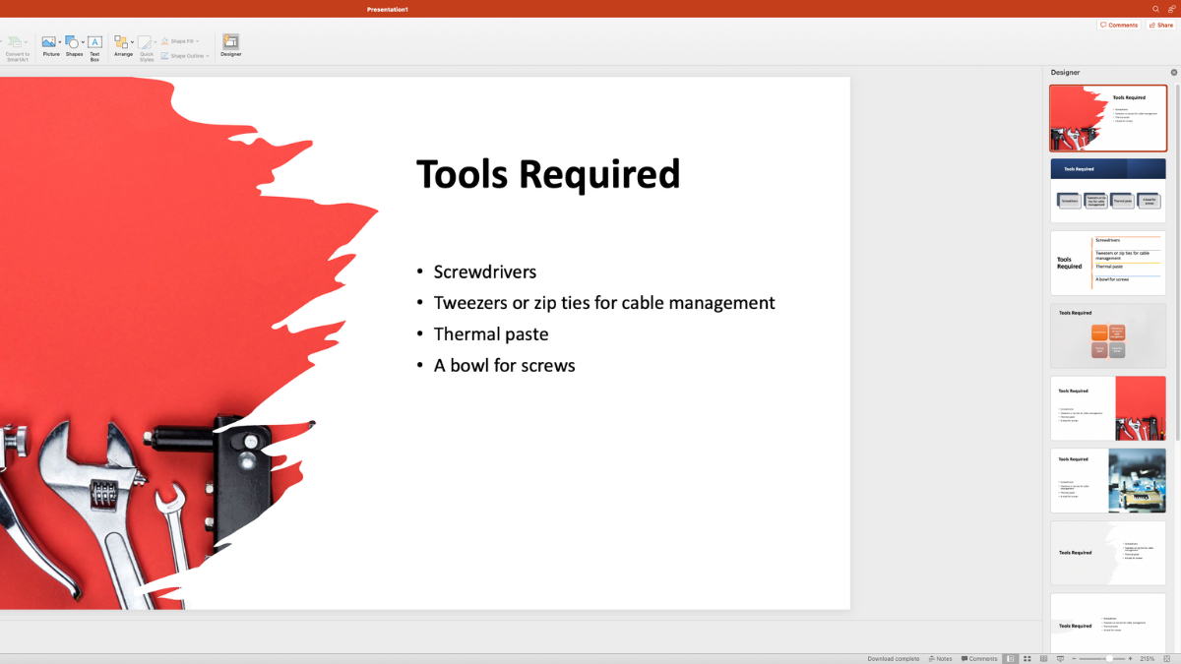Open Reading View from the status bar
Viewport: 1181px width, 664px height.
click(x=1044, y=658)
